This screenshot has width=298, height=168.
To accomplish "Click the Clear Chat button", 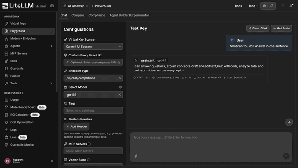I will [257, 28].
